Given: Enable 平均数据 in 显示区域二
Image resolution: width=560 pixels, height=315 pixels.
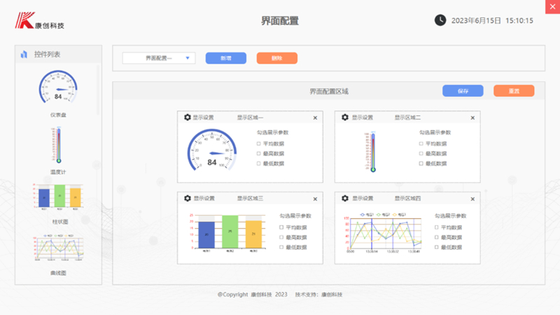Looking at the screenshot, I should point(421,143).
